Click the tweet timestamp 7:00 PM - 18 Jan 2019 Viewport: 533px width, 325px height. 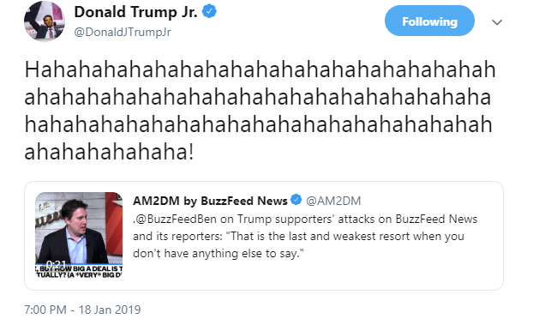pos(82,310)
